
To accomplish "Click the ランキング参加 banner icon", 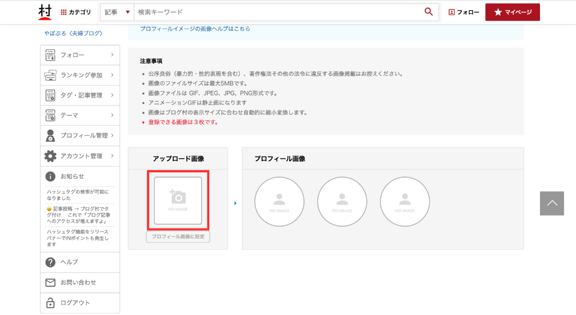I will pyautogui.click(x=50, y=75).
